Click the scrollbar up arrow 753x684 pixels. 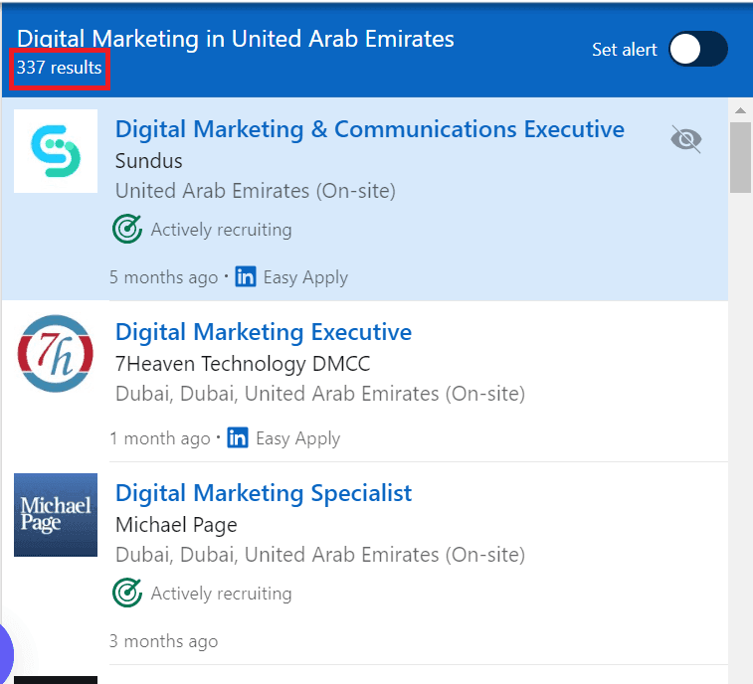click(x=740, y=110)
